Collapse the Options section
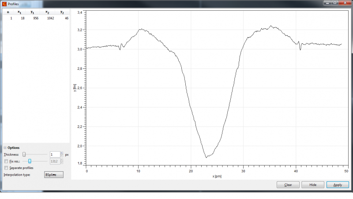The image size is (353, 199). (5, 148)
